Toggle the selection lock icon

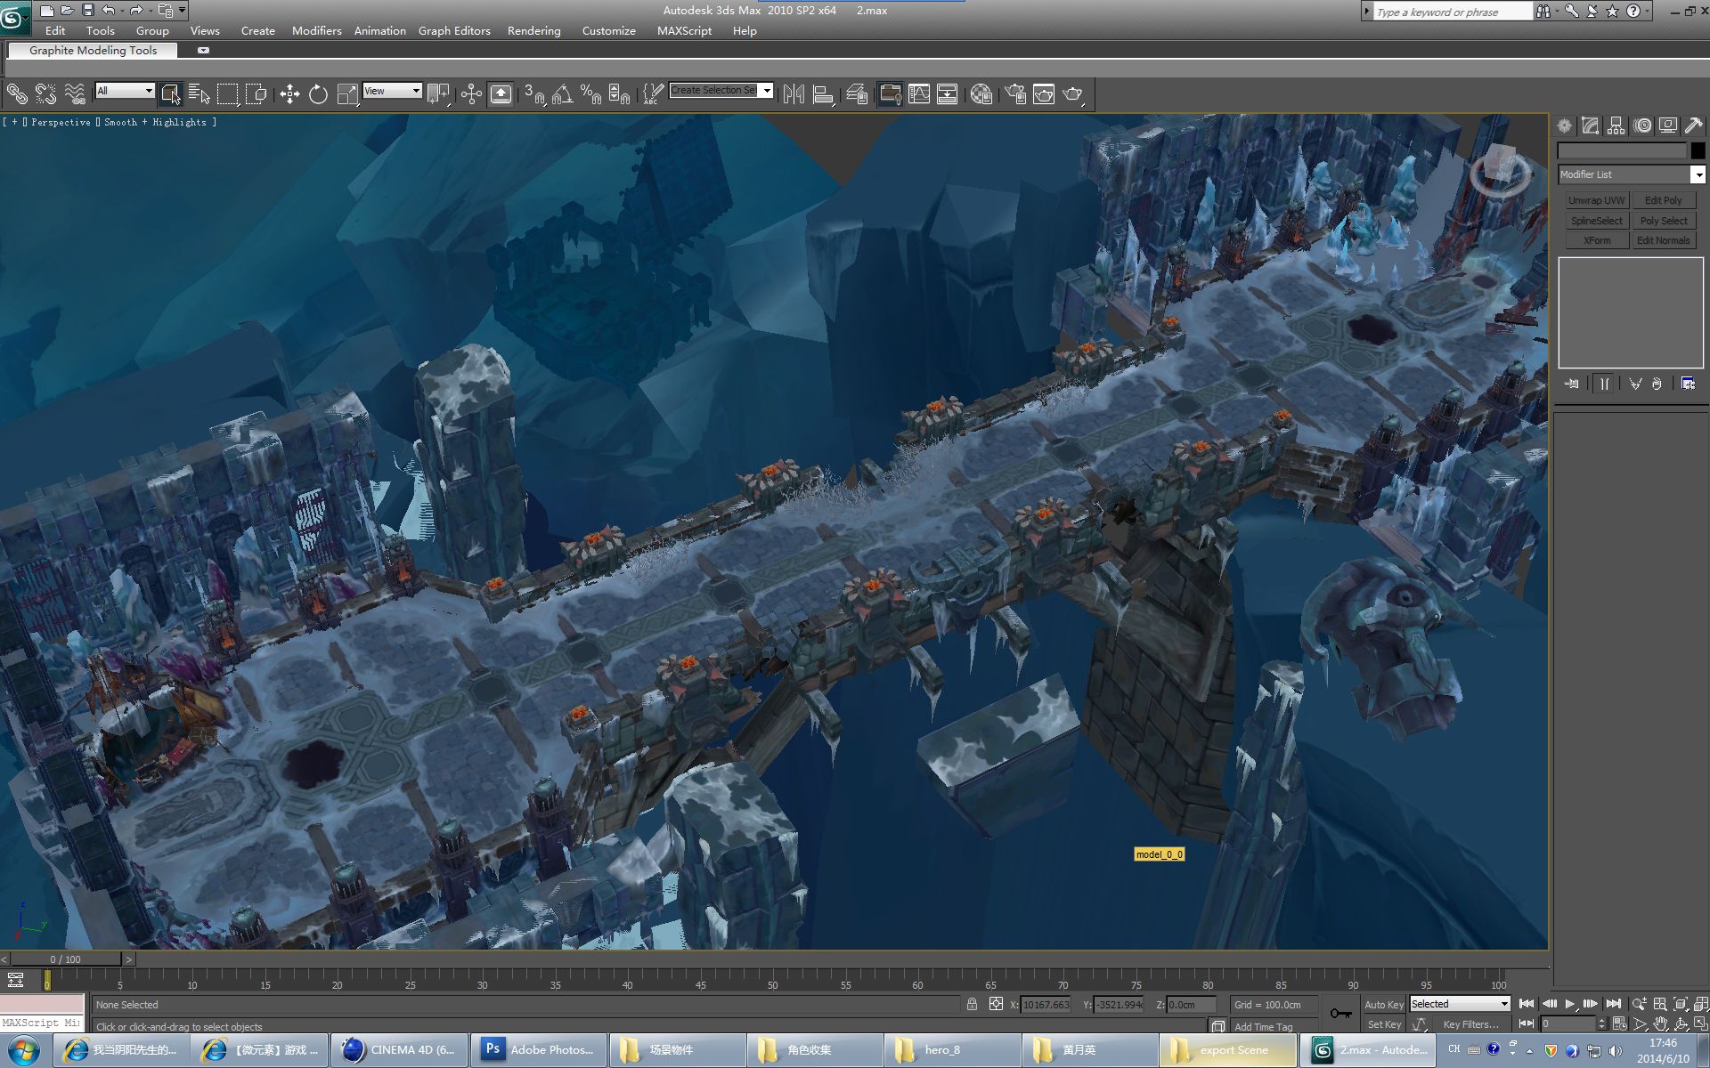972,1004
